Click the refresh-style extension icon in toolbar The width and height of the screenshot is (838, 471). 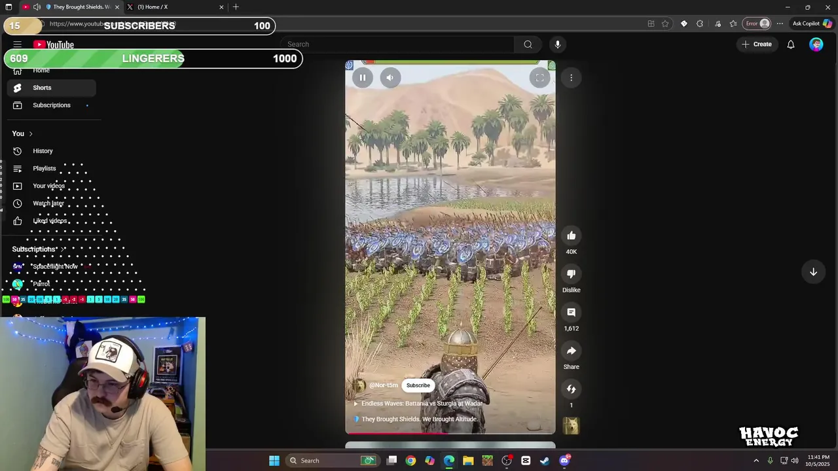coord(700,24)
